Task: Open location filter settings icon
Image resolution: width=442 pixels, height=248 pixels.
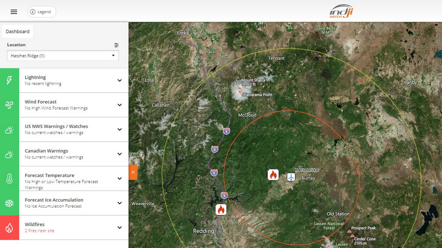Action: (116, 45)
